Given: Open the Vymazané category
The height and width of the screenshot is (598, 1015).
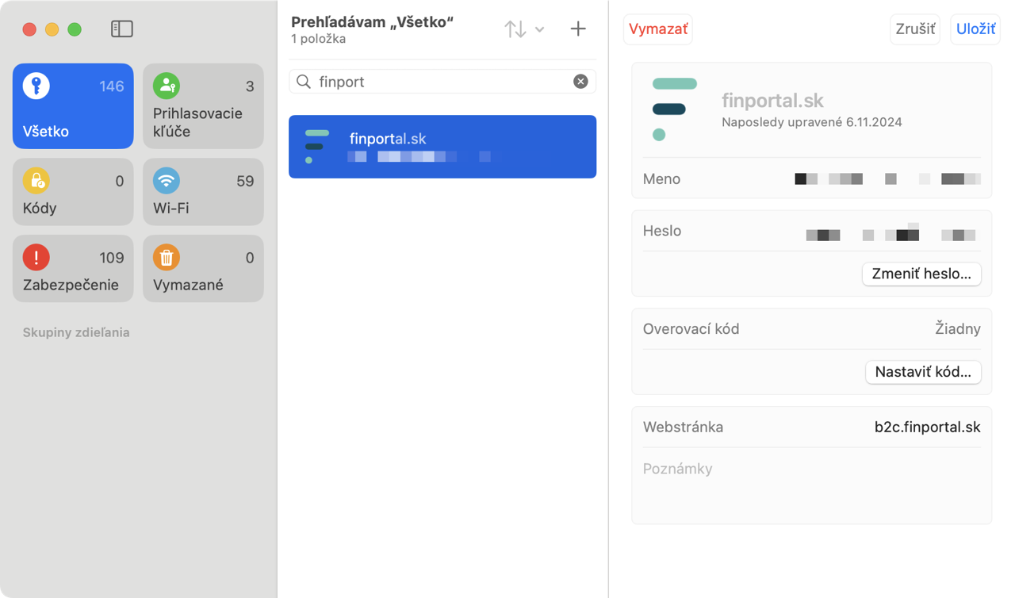Looking at the screenshot, I should (203, 268).
